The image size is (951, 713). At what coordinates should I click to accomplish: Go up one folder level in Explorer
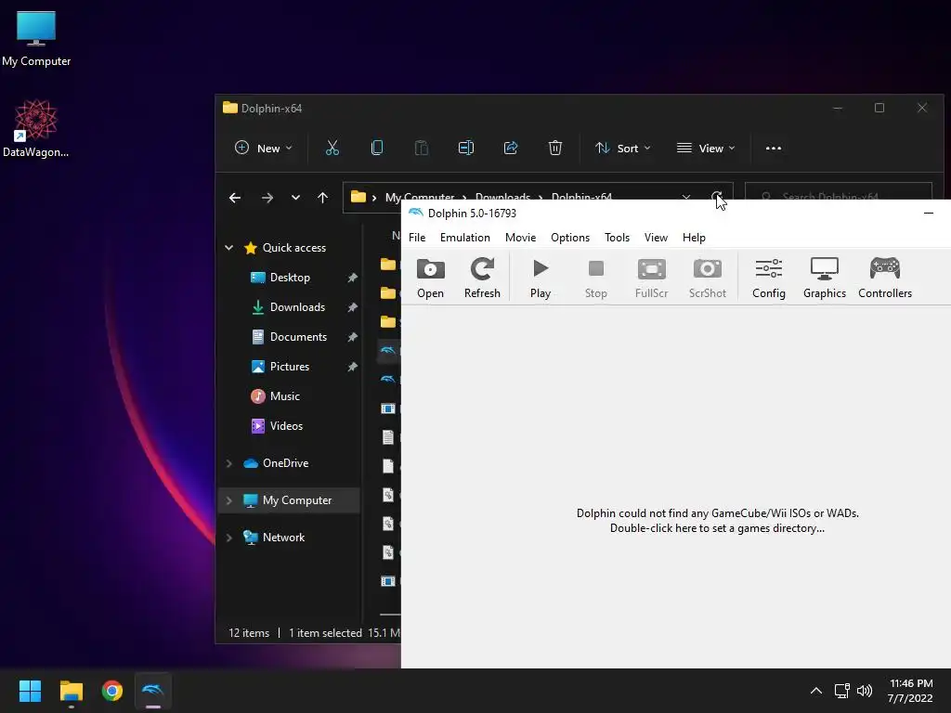pos(322,198)
